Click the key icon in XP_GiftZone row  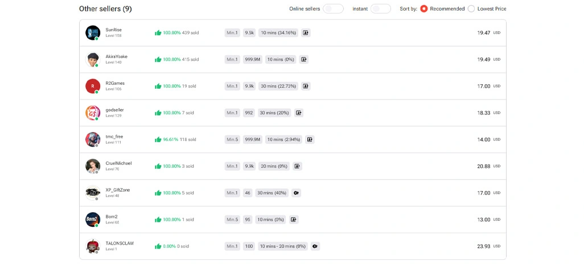(296, 193)
